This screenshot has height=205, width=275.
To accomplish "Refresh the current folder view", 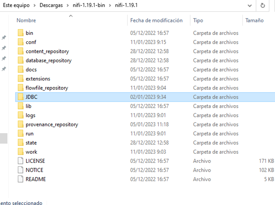I will 263,6.
